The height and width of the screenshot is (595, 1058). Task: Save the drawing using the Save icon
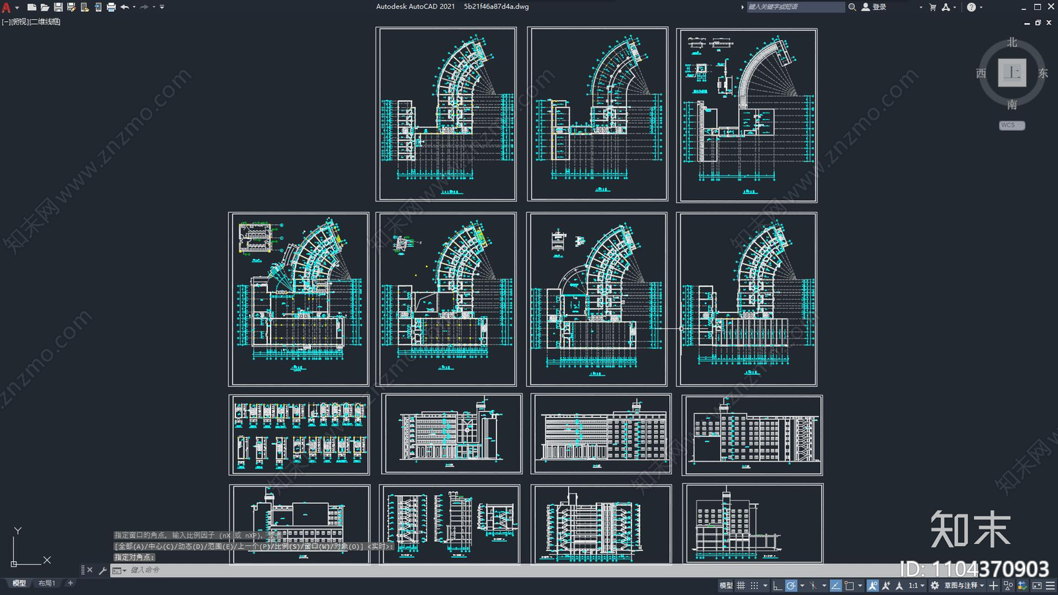point(58,7)
